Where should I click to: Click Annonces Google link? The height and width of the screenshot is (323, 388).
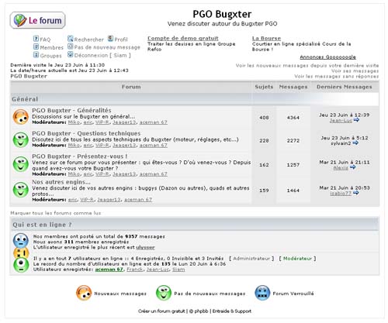(327, 57)
